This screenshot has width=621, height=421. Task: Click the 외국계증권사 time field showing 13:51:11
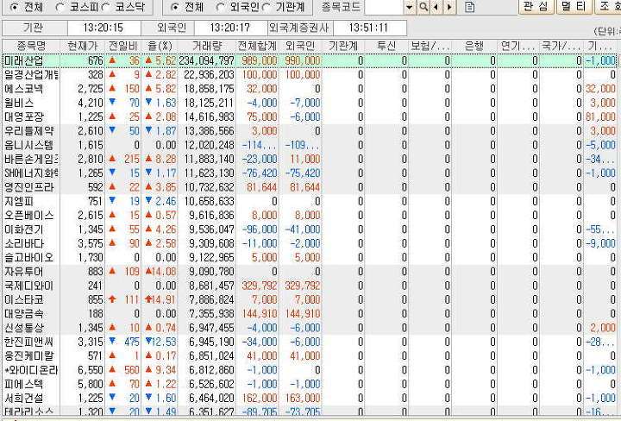(369, 28)
